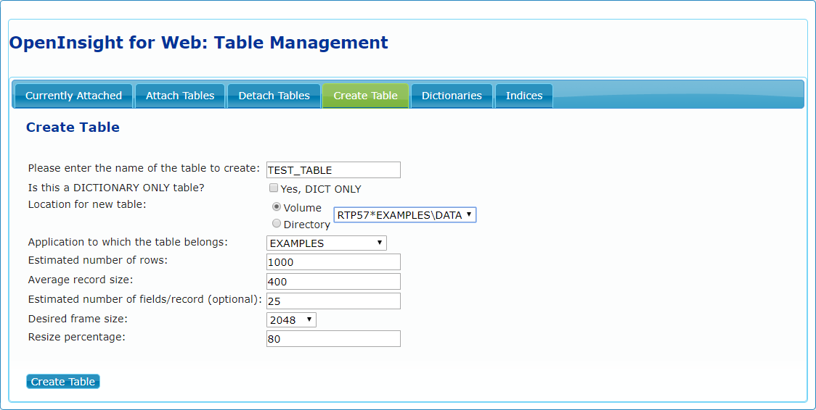Click the 'Is this a DICTIONARY ONLY table?' label

tap(116, 188)
